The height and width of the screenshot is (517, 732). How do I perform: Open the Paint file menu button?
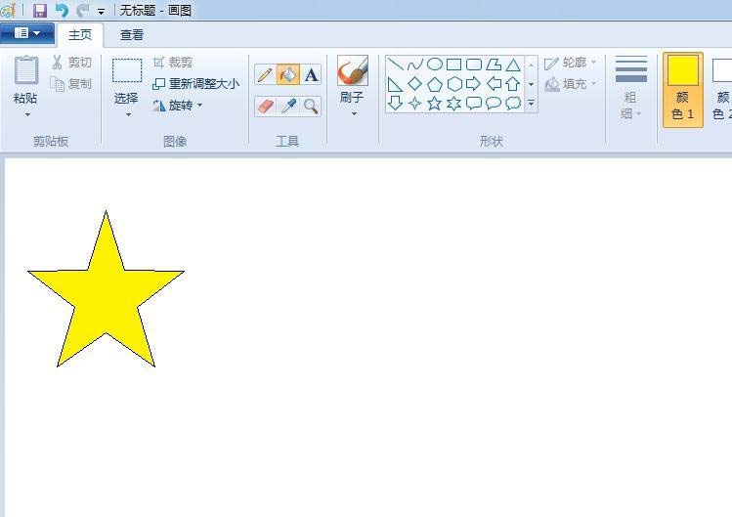tap(27, 33)
